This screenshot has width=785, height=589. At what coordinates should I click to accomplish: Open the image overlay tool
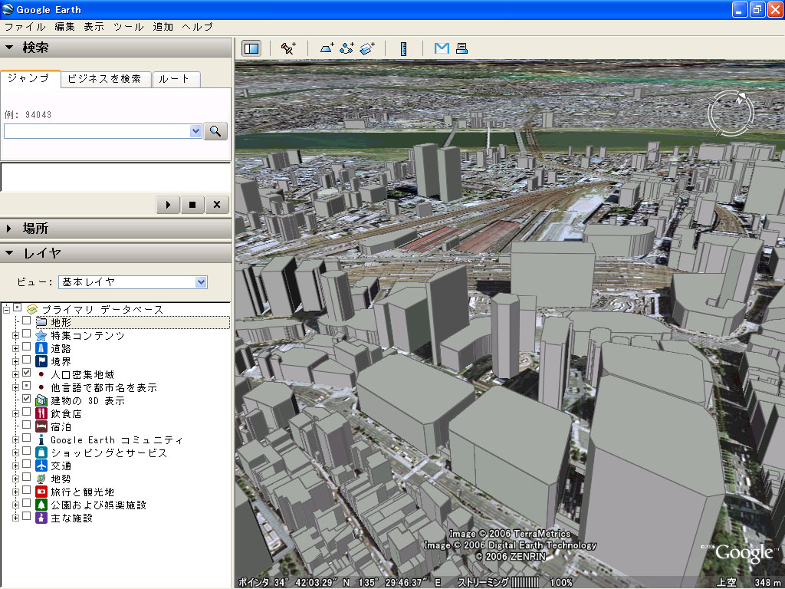pos(367,48)
